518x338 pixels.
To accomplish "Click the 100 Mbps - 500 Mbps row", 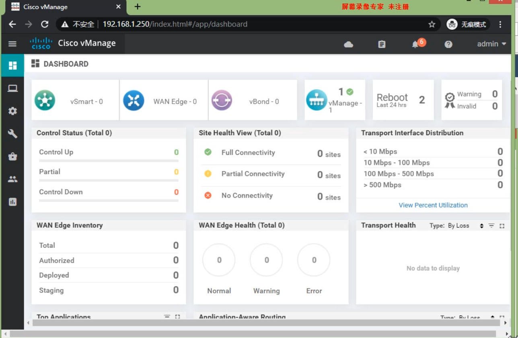I will coord(433,174).
